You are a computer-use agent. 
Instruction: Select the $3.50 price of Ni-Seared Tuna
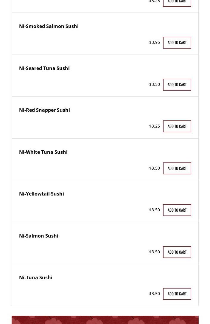click(x=155, y=84)
